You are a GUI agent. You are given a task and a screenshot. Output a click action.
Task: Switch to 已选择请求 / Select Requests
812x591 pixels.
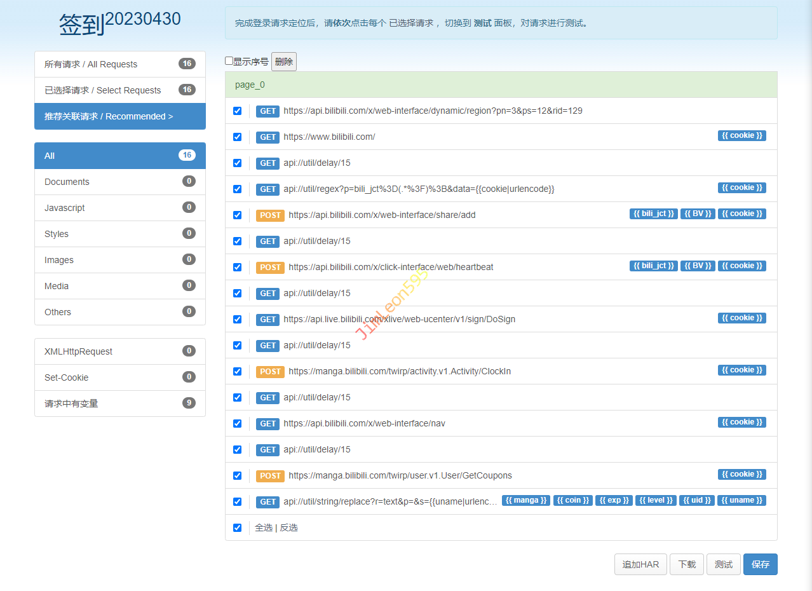pos(120,90)
